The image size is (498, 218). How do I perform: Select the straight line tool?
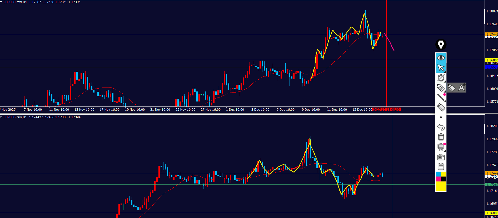(x=441, y=98)
